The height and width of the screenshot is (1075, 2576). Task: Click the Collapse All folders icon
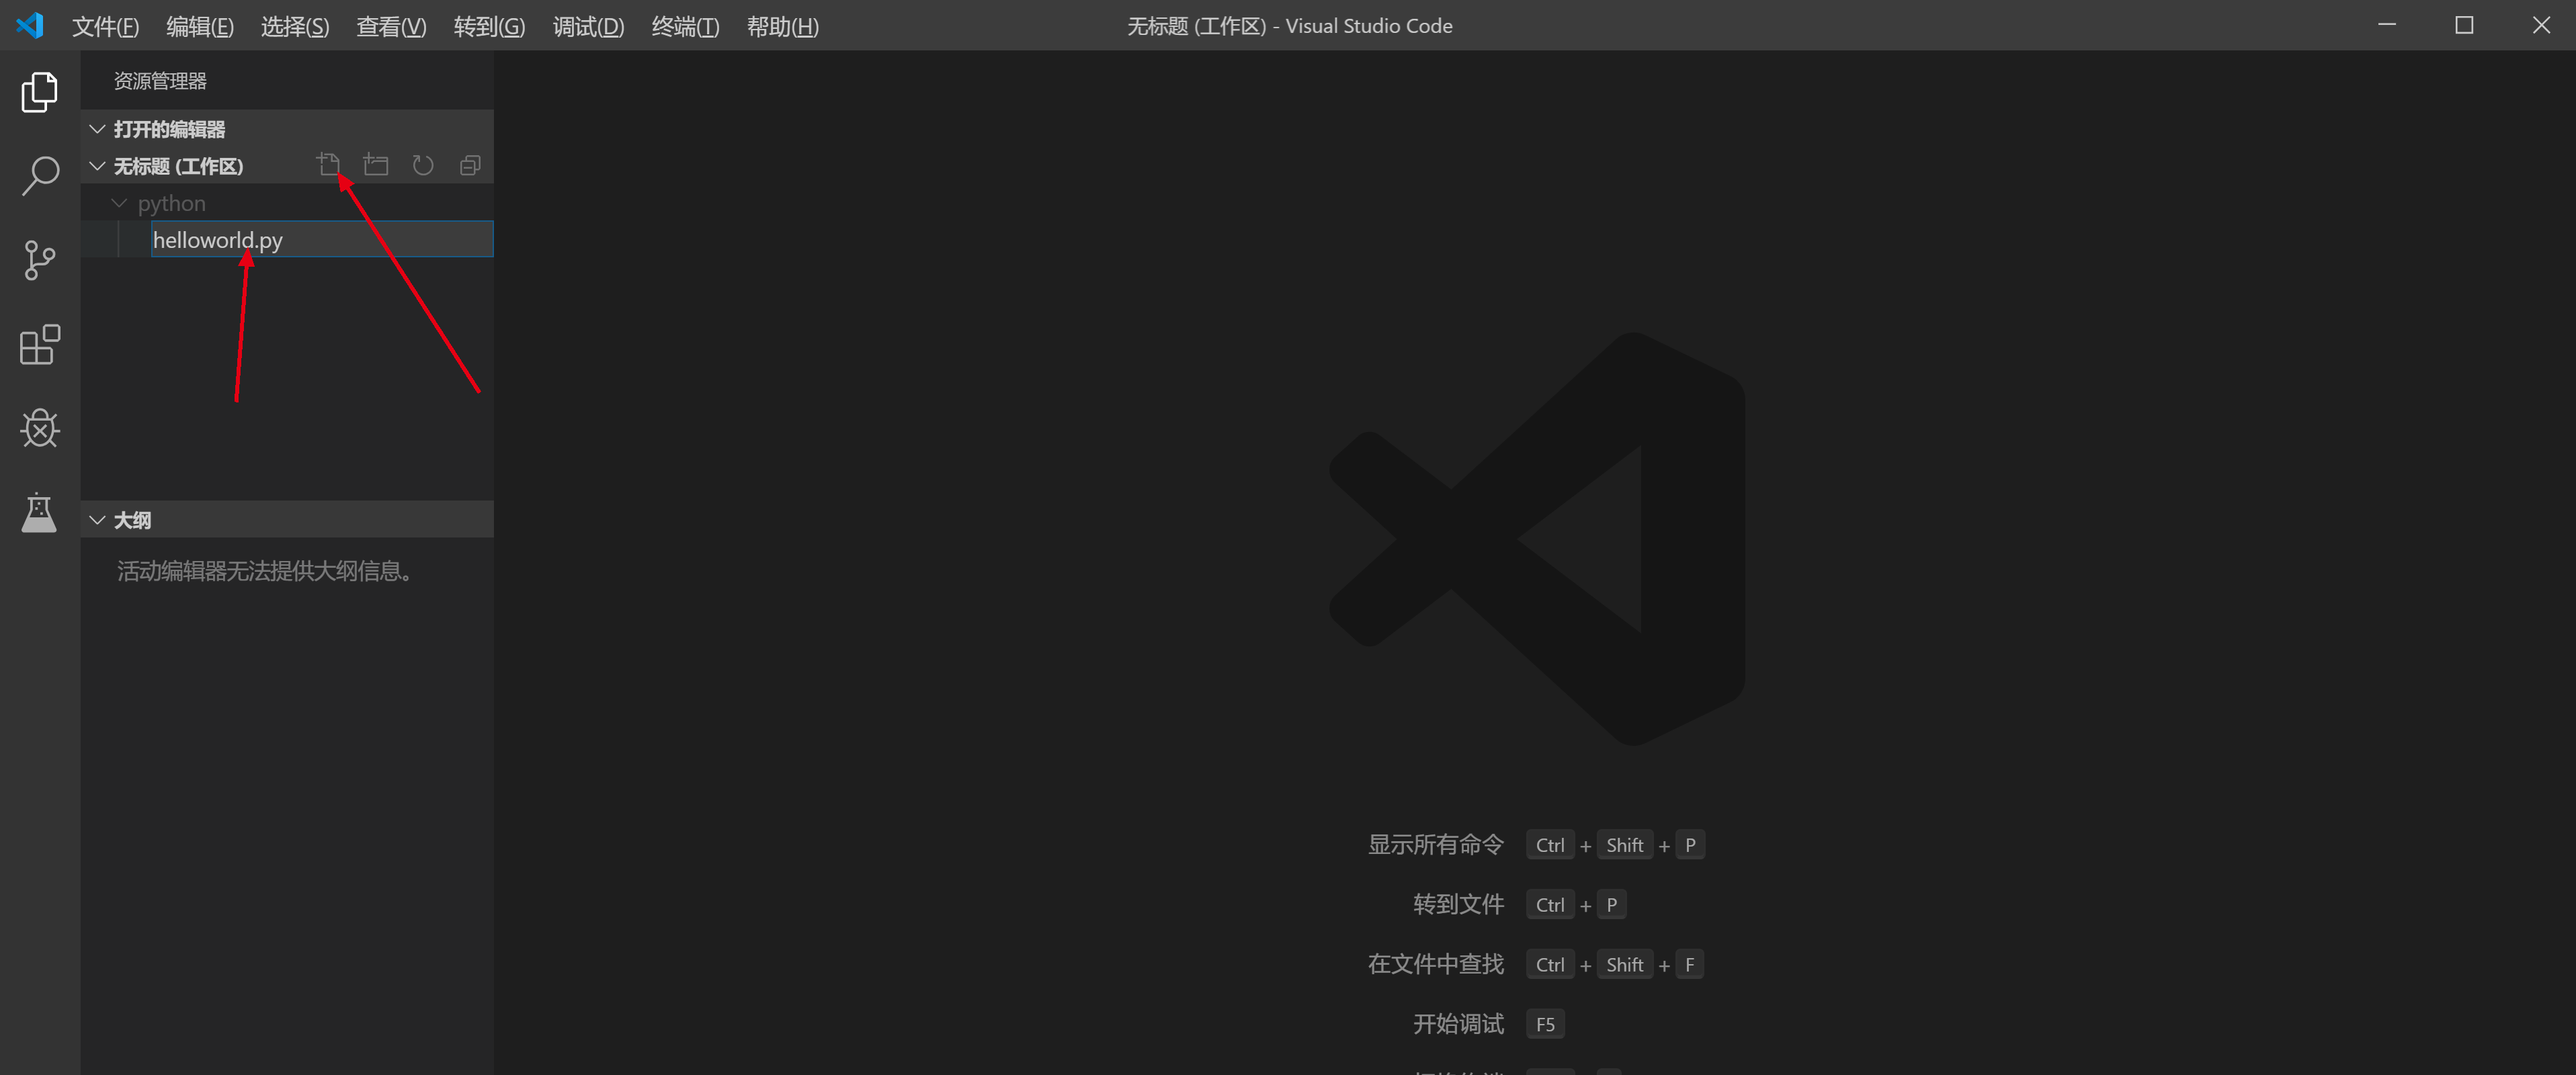pyautogui.click(x=470, y=165)
